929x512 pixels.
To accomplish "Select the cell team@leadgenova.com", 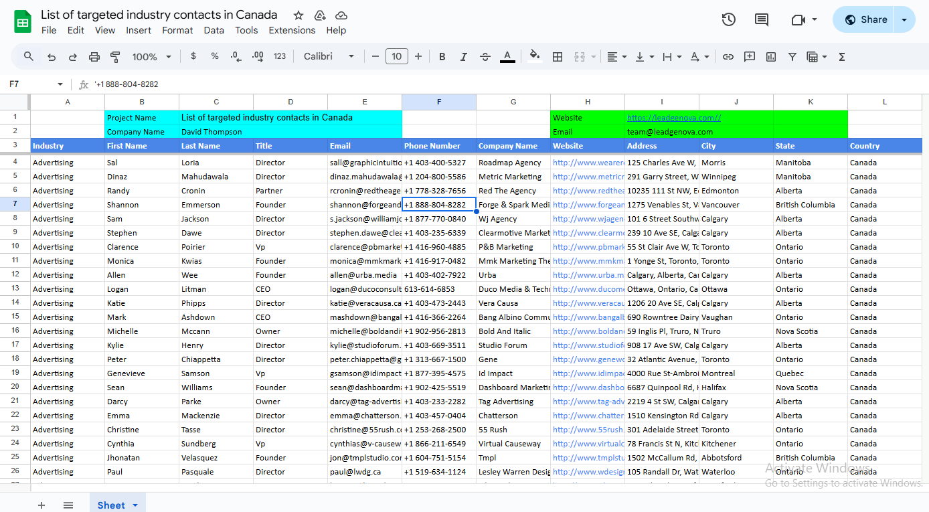I will [662, 132].
